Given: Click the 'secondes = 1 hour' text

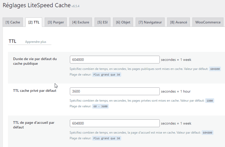Looking at the screenshot, I should coord(176,91).
